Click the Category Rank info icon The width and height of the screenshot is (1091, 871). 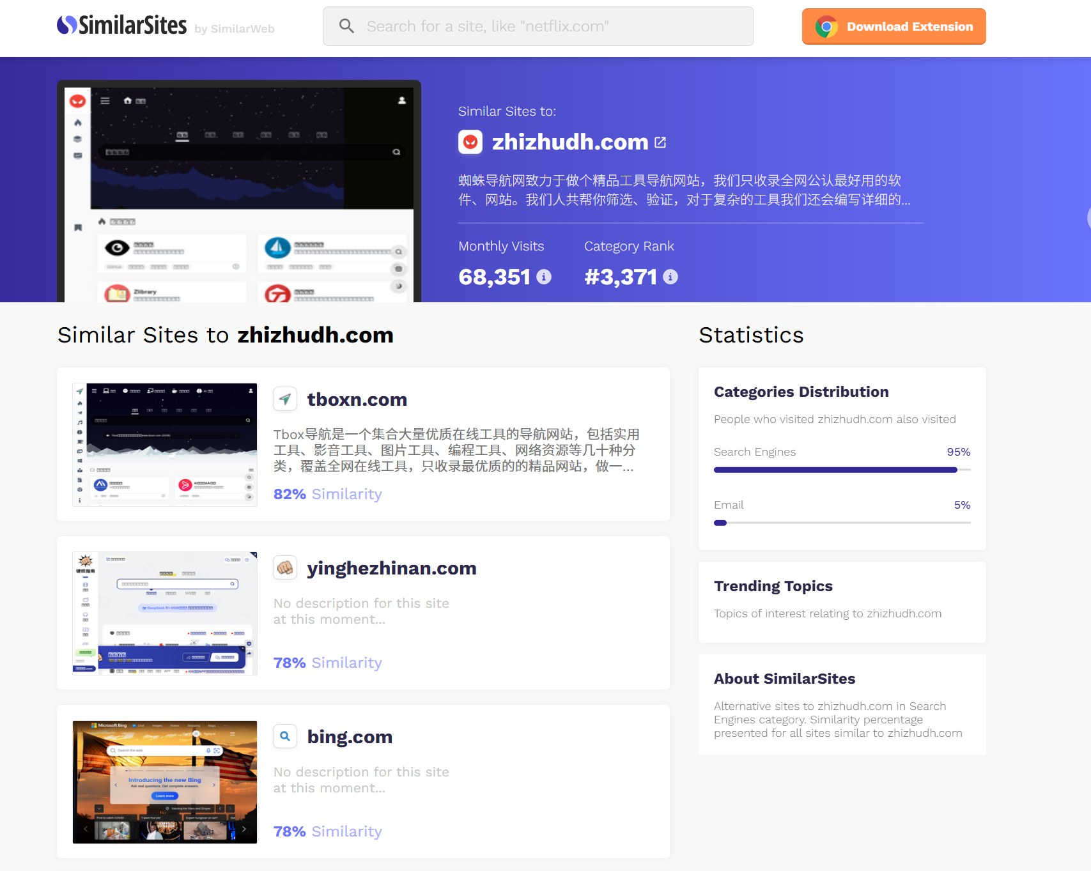point(670,277)
